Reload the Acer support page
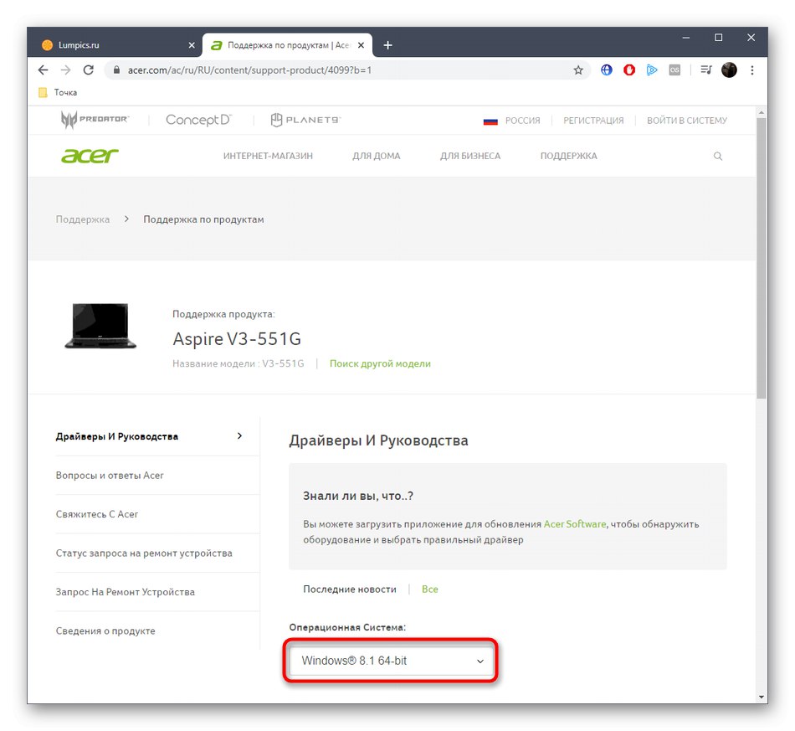This screenshot has width=795, height=731. coord(88,70)
